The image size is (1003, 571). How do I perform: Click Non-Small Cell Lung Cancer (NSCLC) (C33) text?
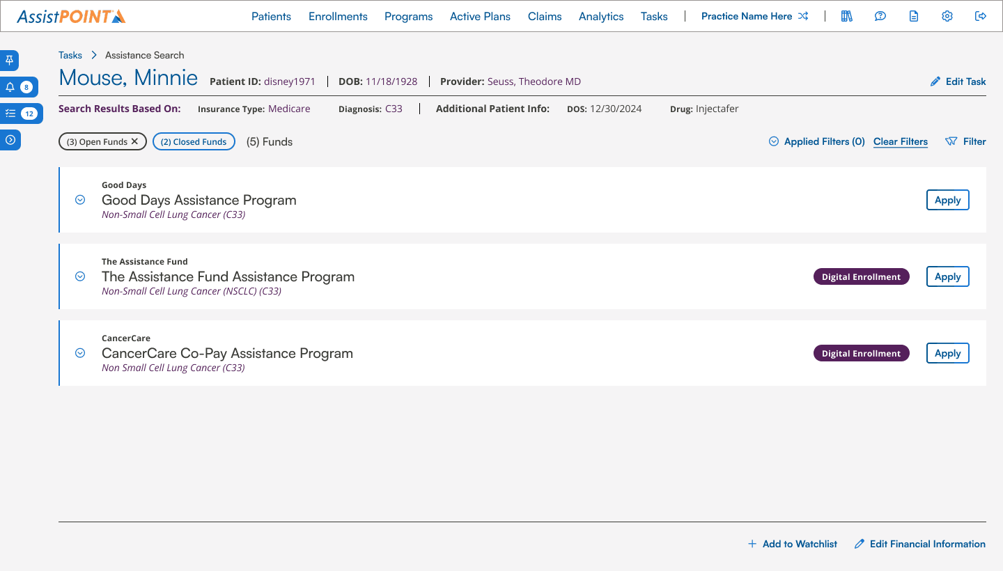[x=192, y=291]
